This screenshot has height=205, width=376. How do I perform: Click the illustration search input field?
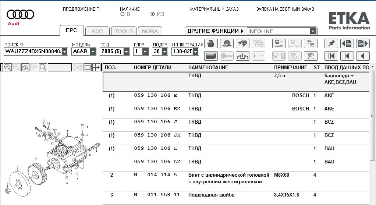tap(60, 67)
